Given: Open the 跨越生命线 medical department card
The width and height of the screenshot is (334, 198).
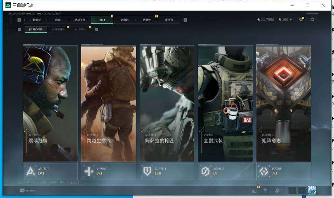Looking at the screenshot, I should point(108,103).
